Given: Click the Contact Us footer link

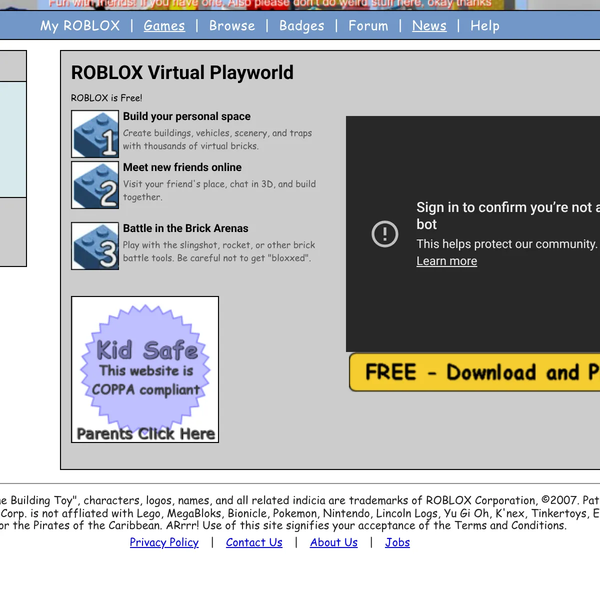Looking at the screenshot, I should 254,542.
